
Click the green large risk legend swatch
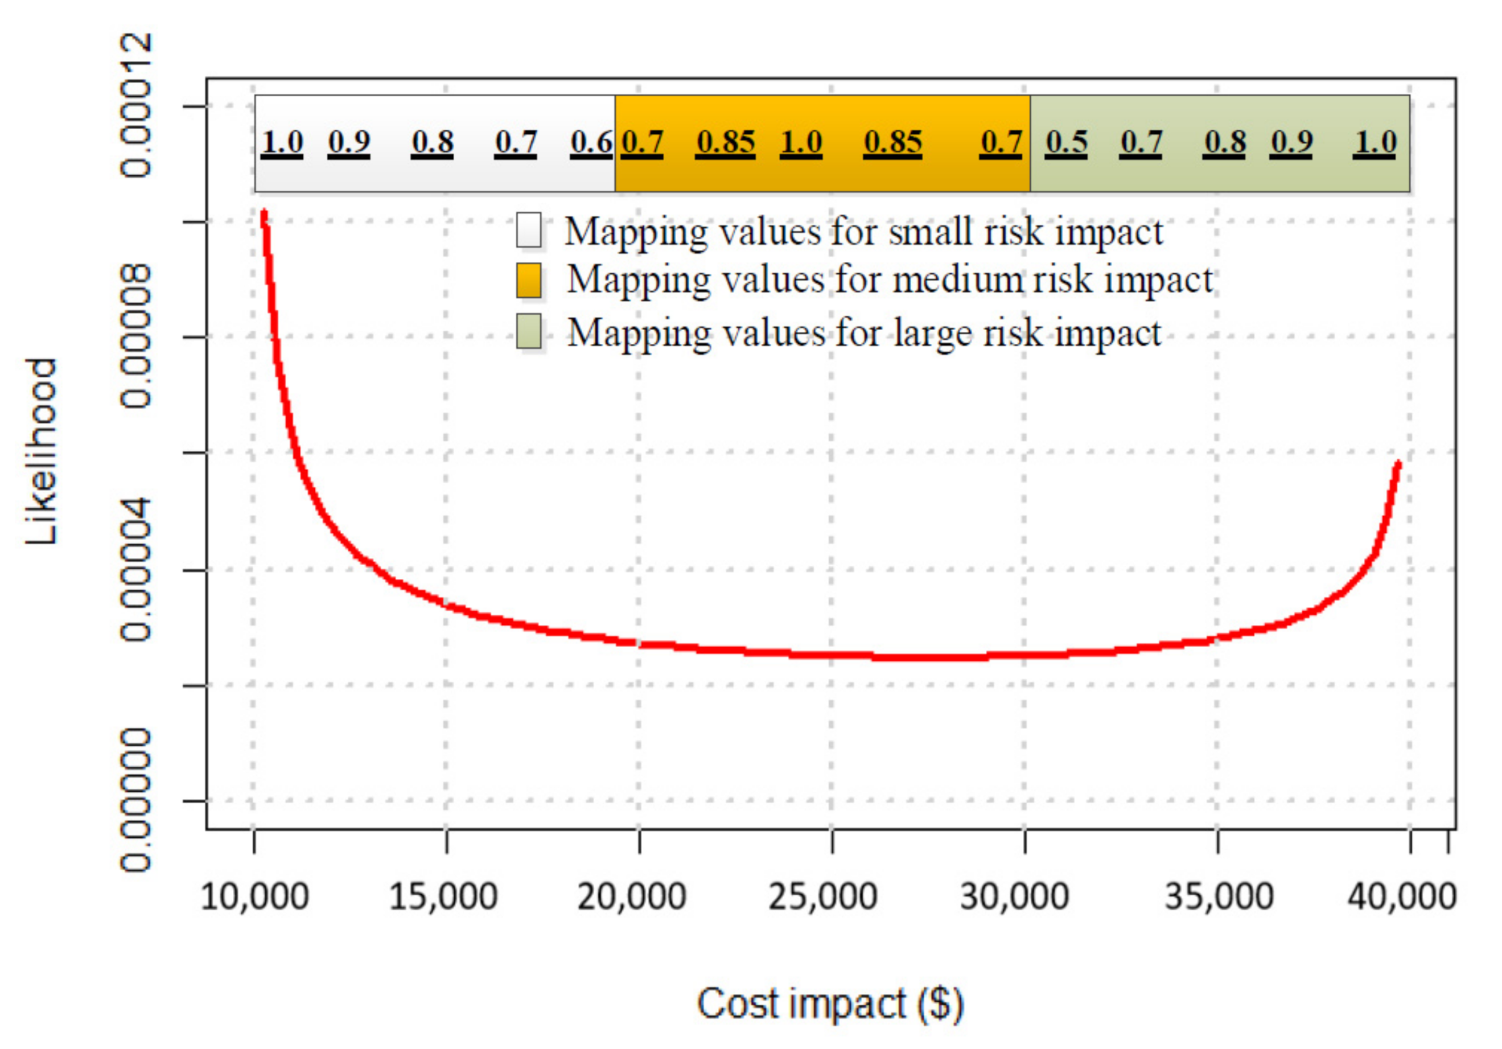coord(529,331)
